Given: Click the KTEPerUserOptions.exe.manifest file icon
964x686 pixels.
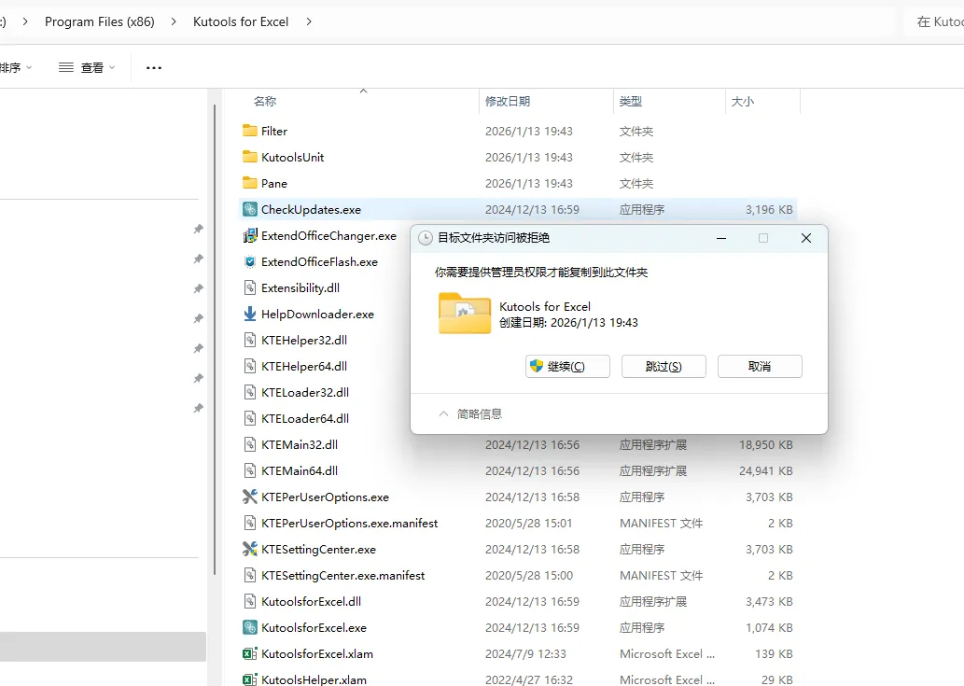Looking at the screenshot, I should click(x=249, y=523).
